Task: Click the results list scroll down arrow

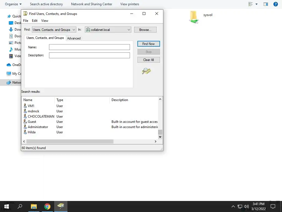Action: (160, 137)
